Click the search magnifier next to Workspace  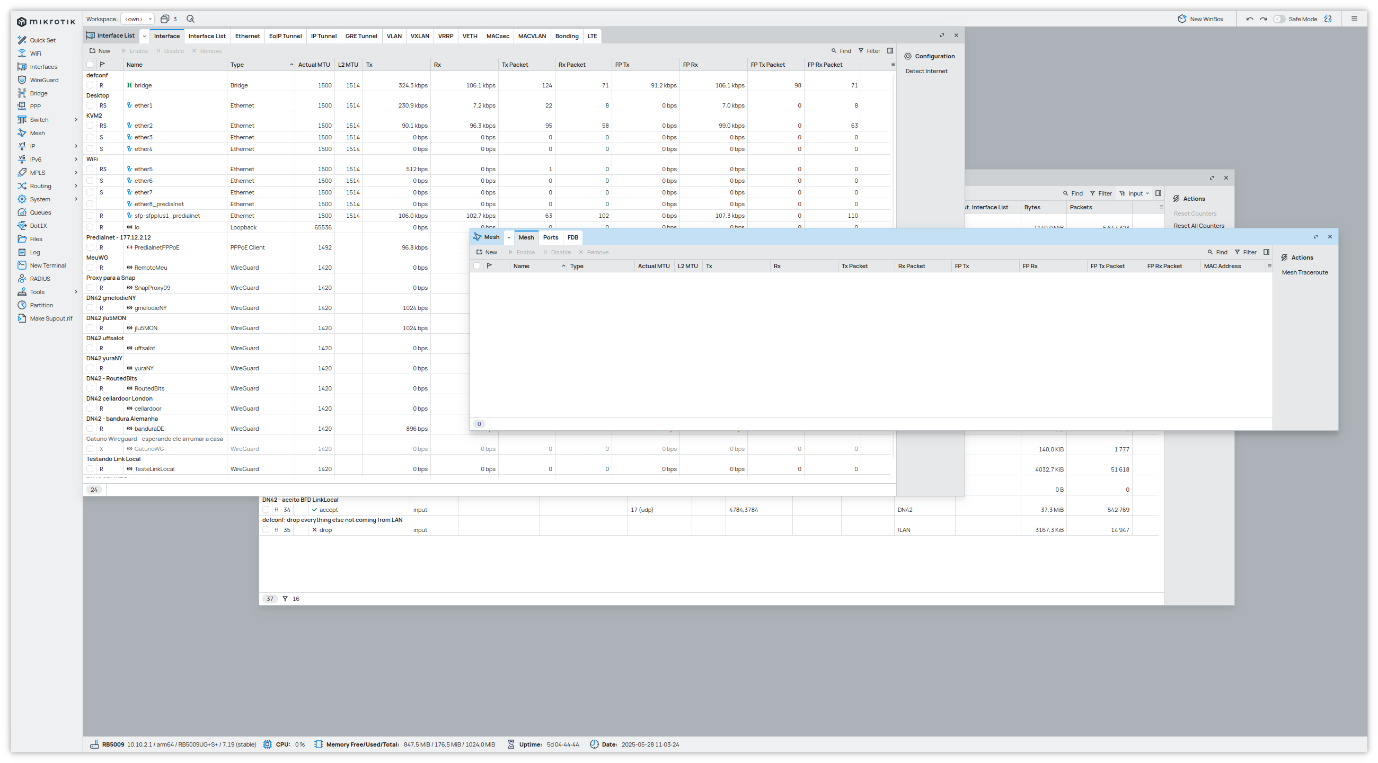tap(190, 19)
